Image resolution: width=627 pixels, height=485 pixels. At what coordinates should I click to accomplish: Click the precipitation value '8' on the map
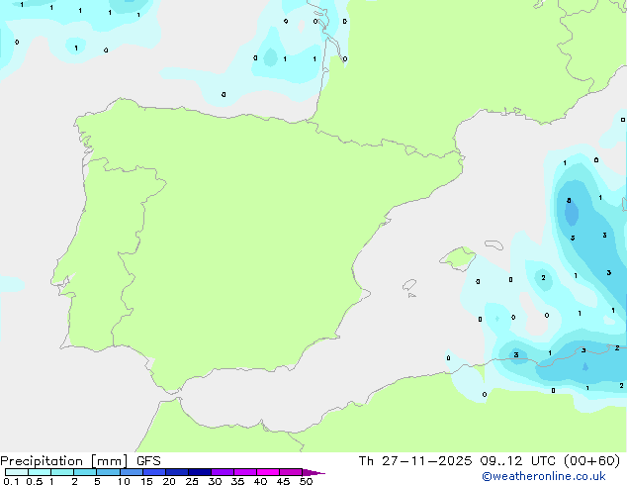point(569,201)
